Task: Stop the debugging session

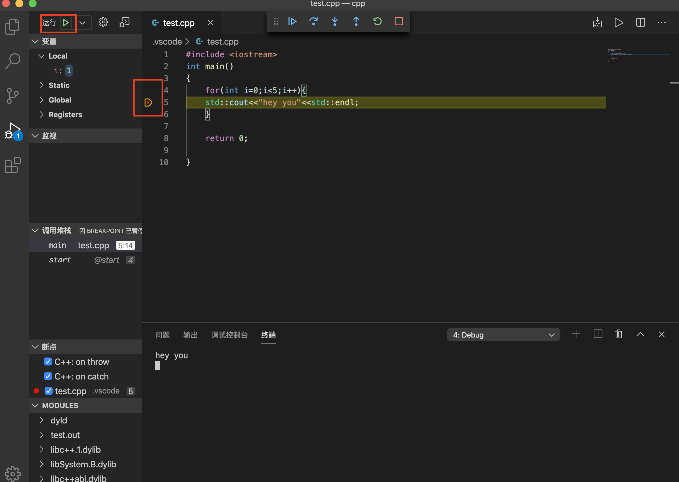Action: tap(398, 22)
